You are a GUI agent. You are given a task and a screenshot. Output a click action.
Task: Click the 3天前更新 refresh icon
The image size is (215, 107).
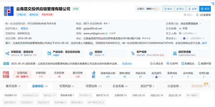197,15
